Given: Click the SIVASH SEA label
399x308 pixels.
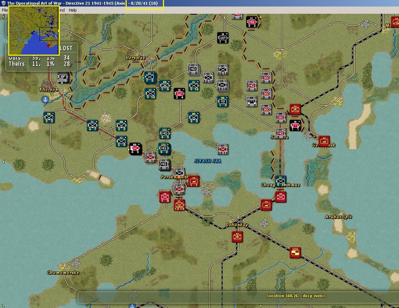Looking at the screenshot, I should 207,161.
